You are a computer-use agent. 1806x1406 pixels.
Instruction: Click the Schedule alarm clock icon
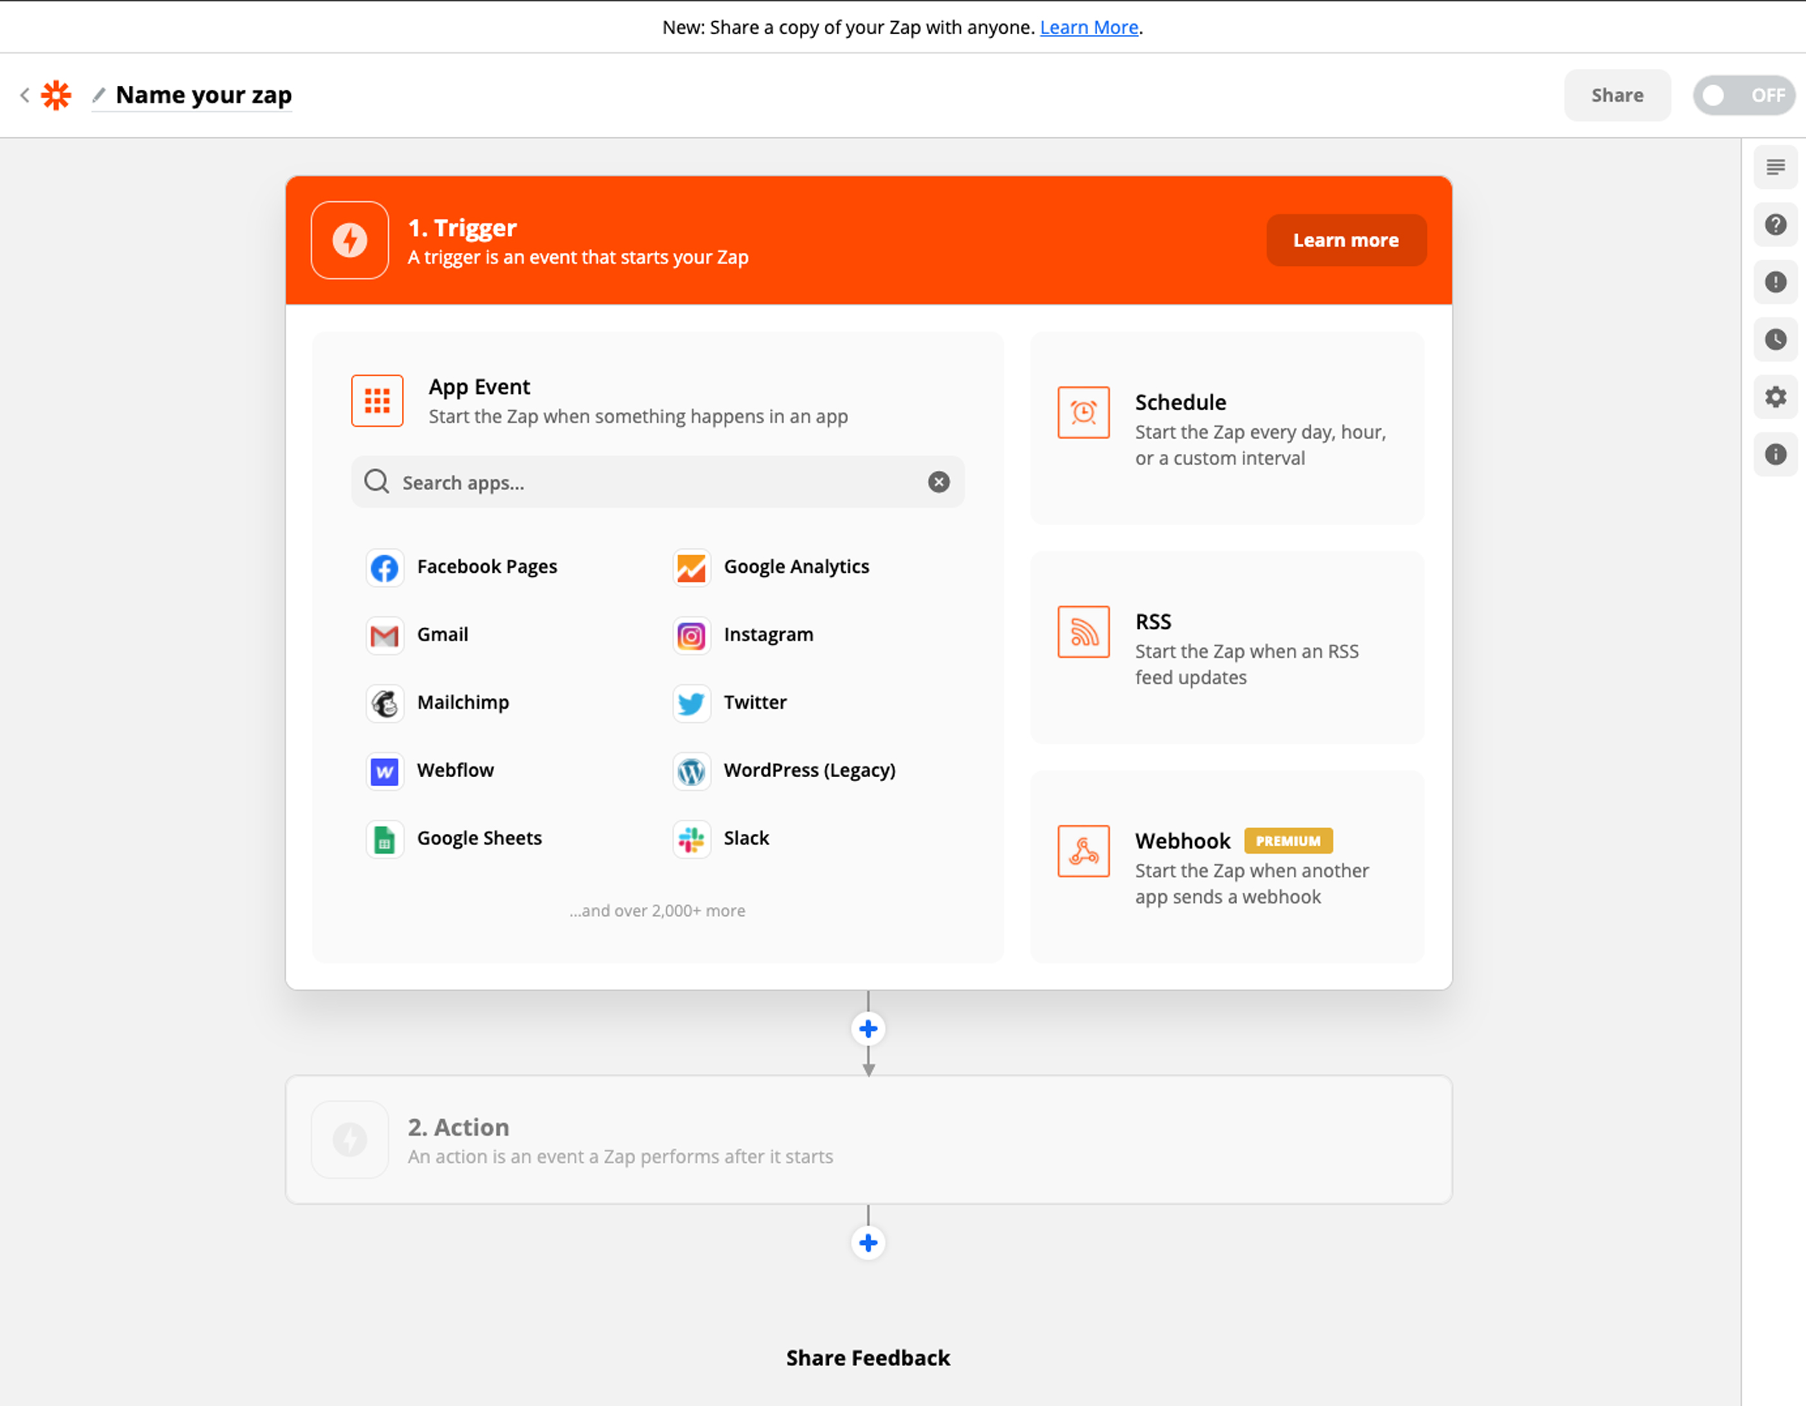[x=1083, y=412]
